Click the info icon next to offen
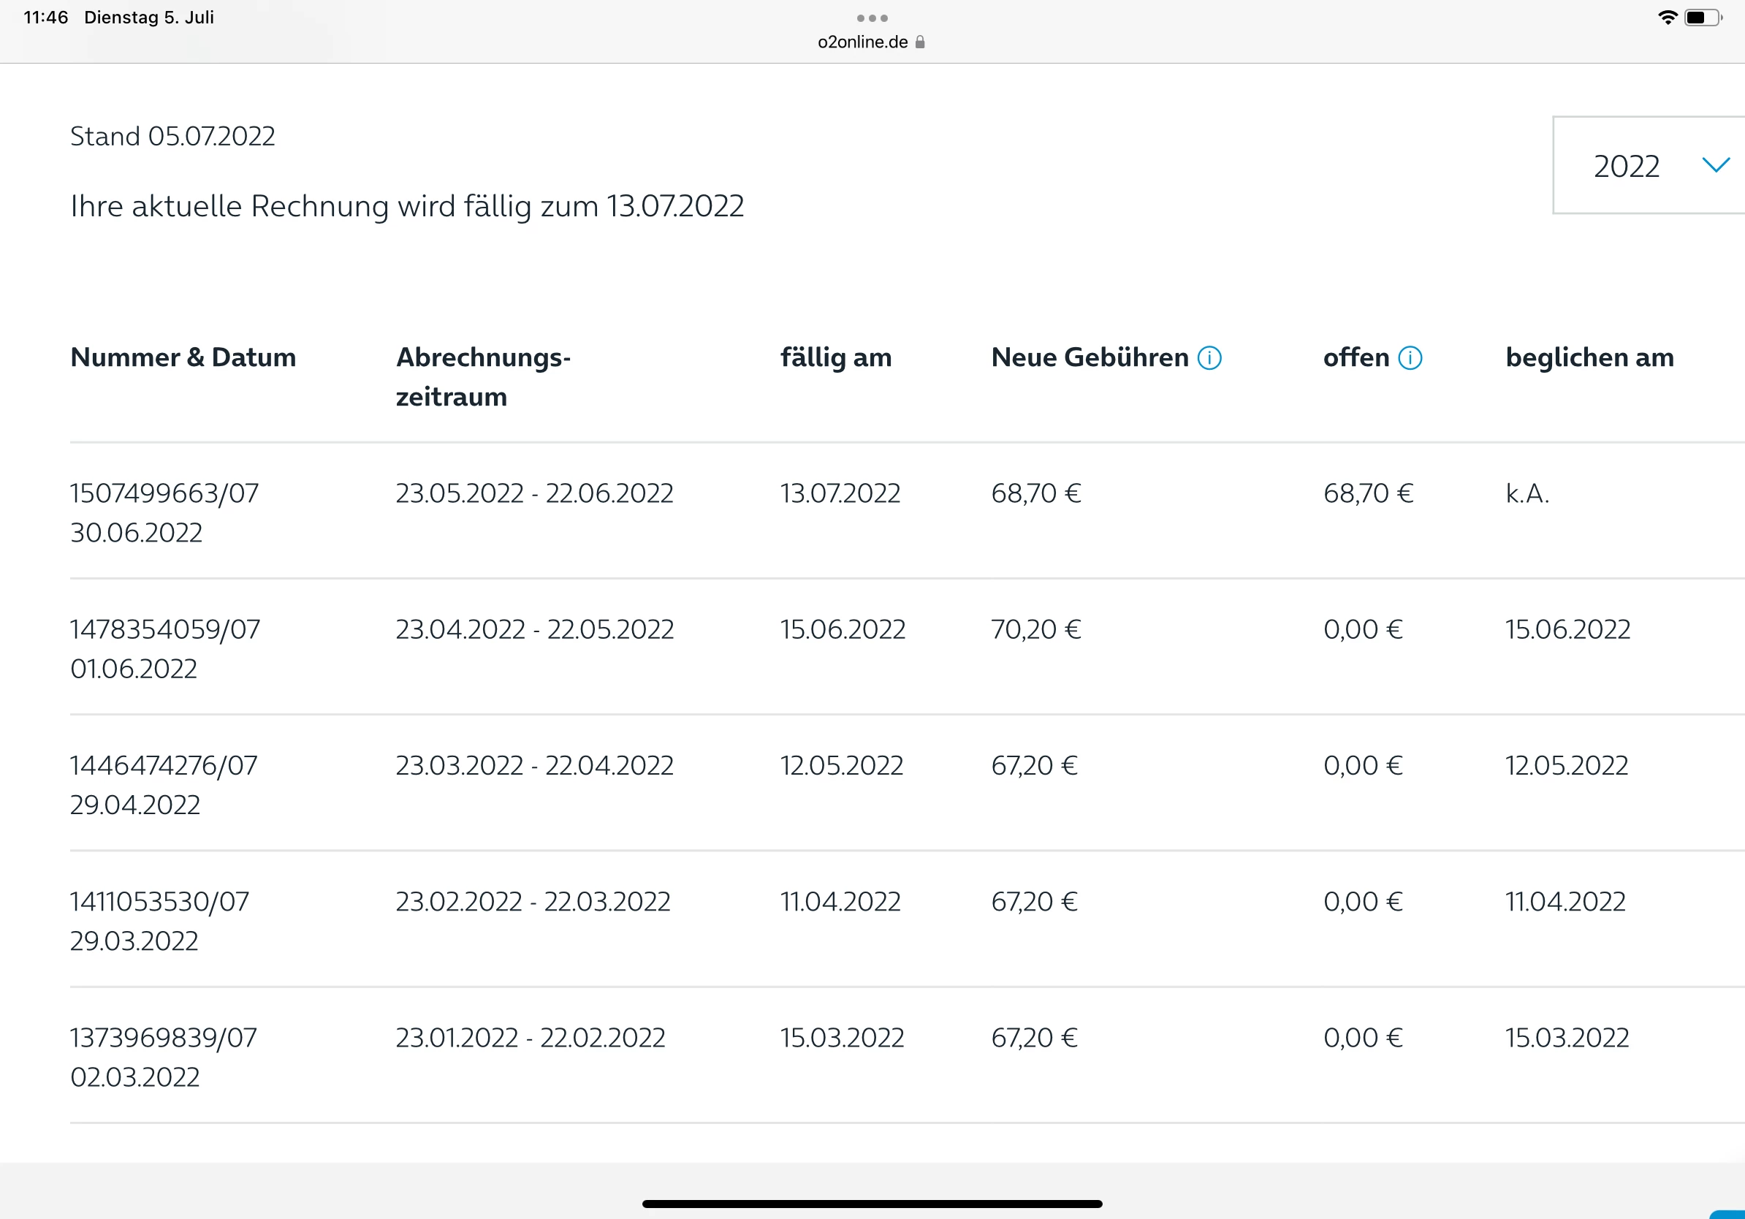This screenshot has width=1745, height=1219. point(1410,358)
